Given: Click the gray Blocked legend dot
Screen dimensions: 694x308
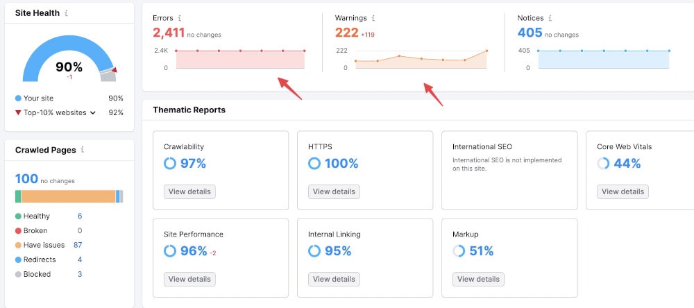Looking at the screenshot, I should [18, 275].
